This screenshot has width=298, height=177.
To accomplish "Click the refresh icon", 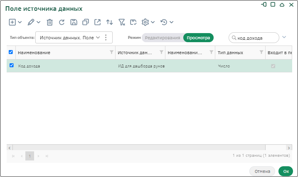I will [x=62, y=22].
